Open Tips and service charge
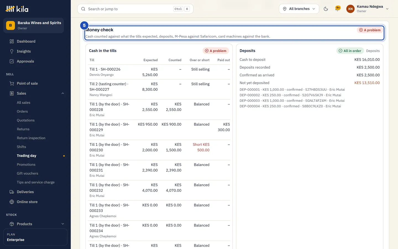 coord(36,182)
